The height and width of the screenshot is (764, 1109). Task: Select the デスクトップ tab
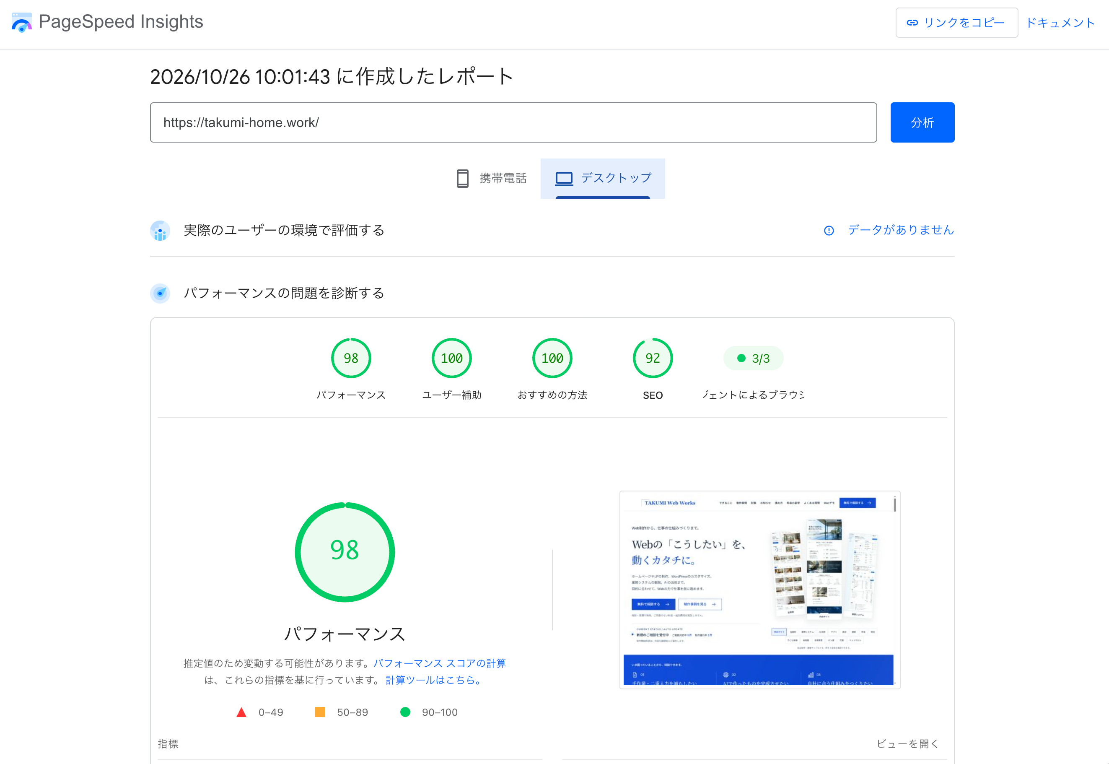602,178
